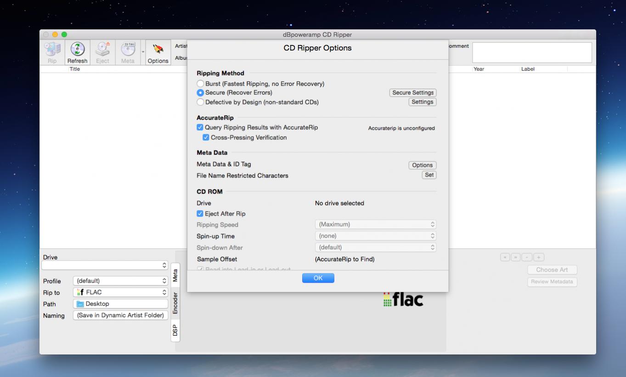The image size is (626, 377).
Task: Disable Cross-Pressing Verification checkbox
Action: pyautogui.click(x=206, y=137)
